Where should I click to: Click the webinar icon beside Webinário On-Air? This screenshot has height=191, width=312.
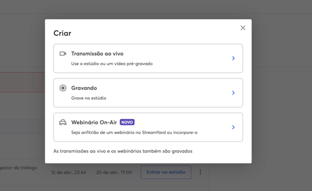[x=63, y=122]
